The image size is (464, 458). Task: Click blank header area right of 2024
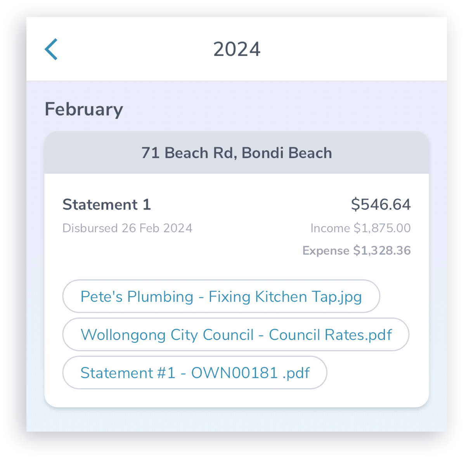click(355, 49)
